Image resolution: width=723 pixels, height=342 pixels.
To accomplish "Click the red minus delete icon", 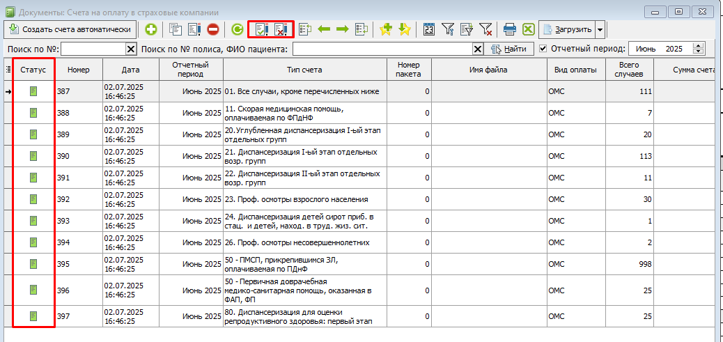I will tap(212, 29).
